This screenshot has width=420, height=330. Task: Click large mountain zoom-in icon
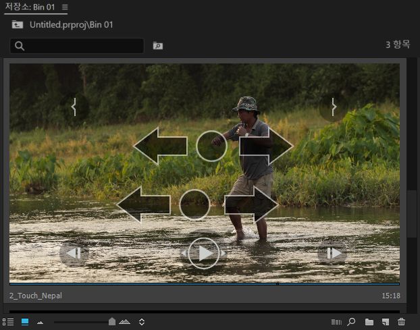coord(124,322)
